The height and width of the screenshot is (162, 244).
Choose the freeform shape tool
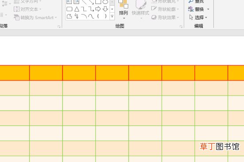[69, 16]
